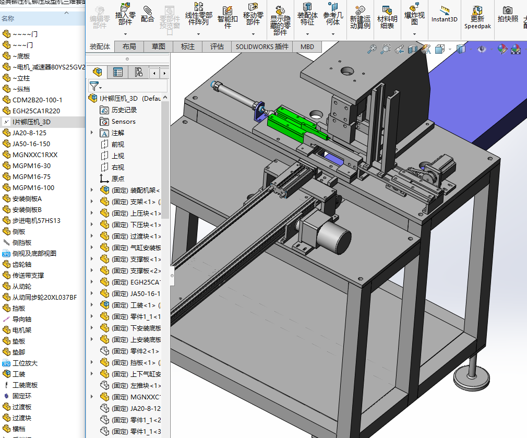Open the feature tree filter dropdown
This screenshot has height=438, width=527.
pyautogui.click(x=95, y=86)
